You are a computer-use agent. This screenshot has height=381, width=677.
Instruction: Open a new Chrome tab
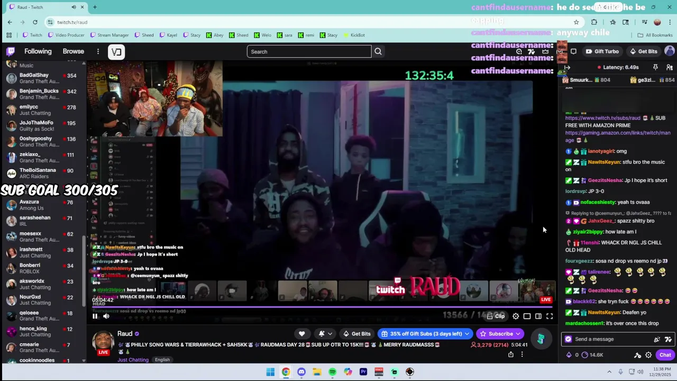(95, 7)
